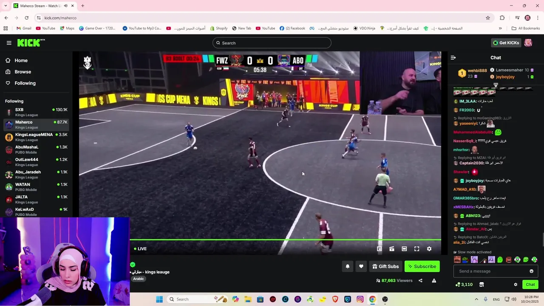
Task: Open the VDO.Ninja bookmark
Action: [x=364, y=28]
